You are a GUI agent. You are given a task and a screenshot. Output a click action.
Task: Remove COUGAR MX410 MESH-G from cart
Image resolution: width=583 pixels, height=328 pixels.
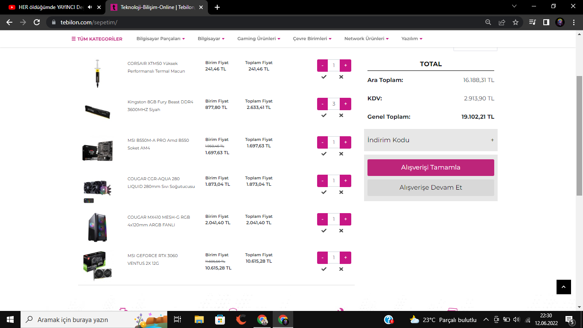point(341,231)
